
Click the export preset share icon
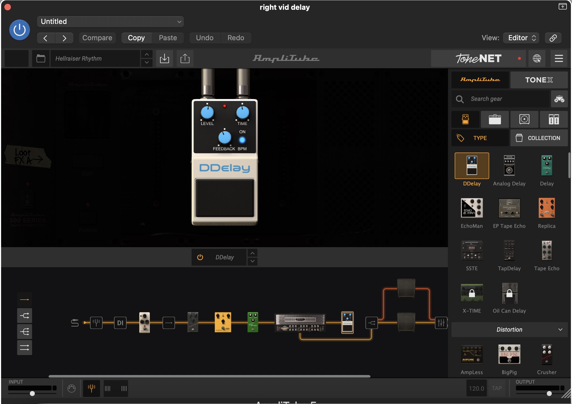185,58
